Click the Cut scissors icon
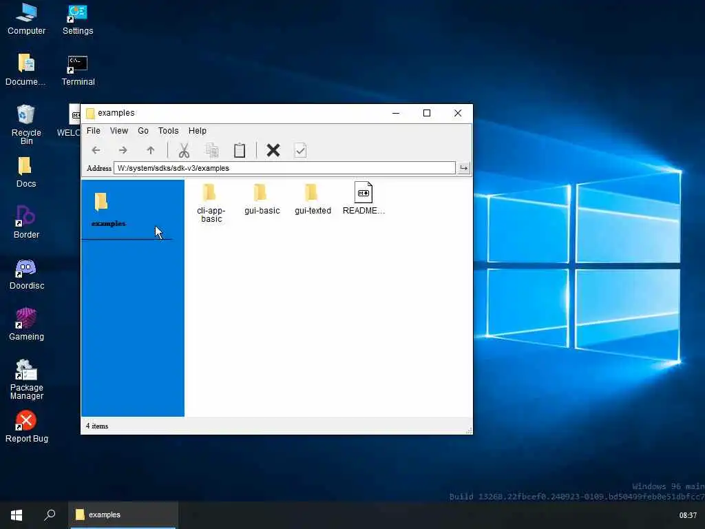 pyautogui.click(x=183, y=150)
